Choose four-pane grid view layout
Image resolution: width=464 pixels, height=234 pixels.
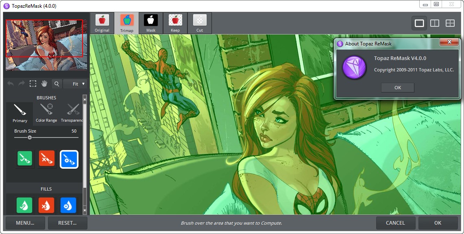pos(450,23)
